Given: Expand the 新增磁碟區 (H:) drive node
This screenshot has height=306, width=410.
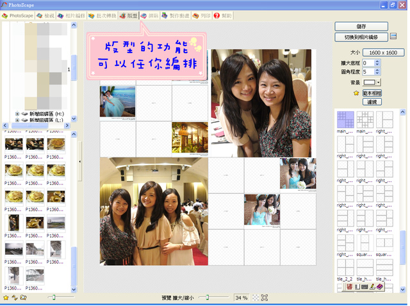Looking at the screenshot, I should pyautogui.click(x=17, y=114).
